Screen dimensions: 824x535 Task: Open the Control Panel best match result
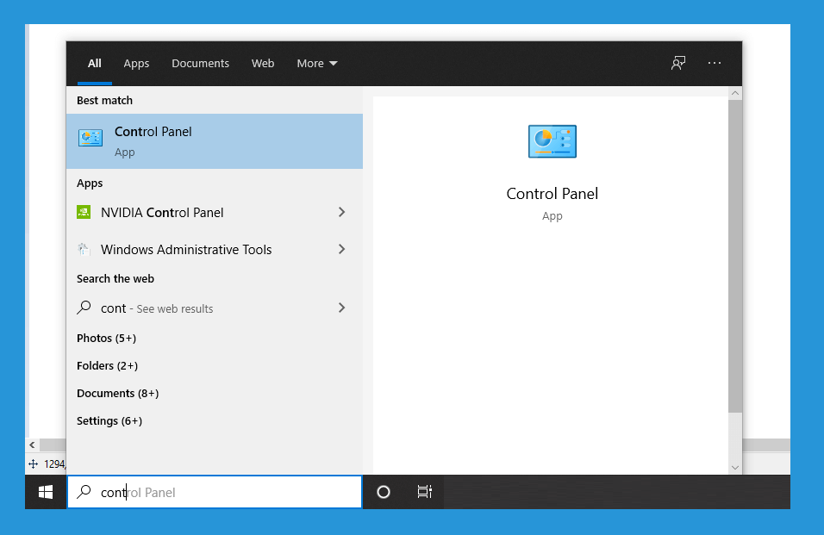pos(215,141)
